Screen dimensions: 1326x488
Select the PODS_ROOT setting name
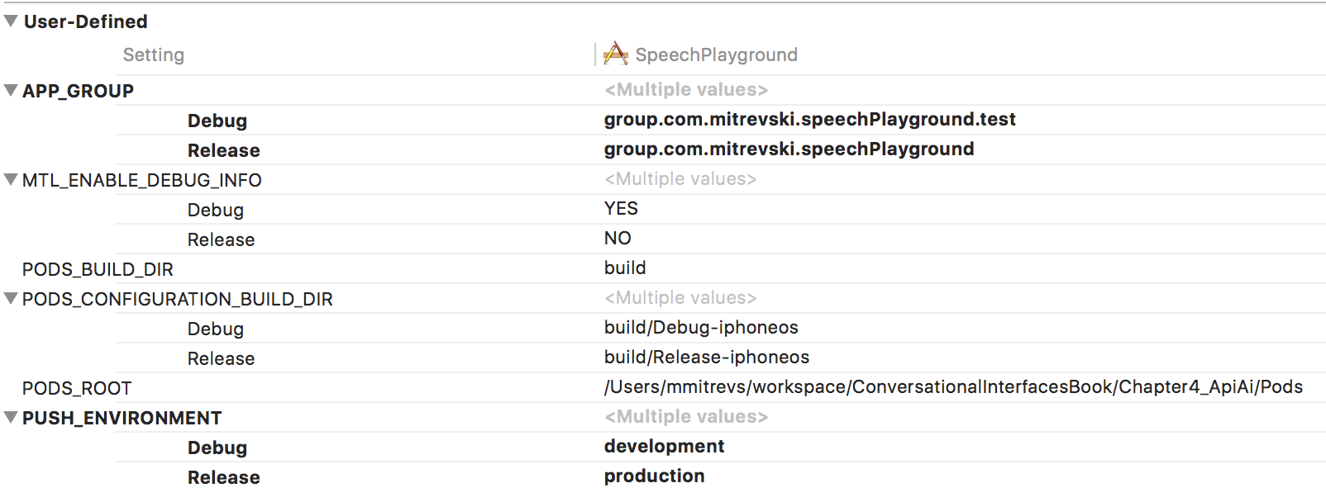tap(77, 388)
